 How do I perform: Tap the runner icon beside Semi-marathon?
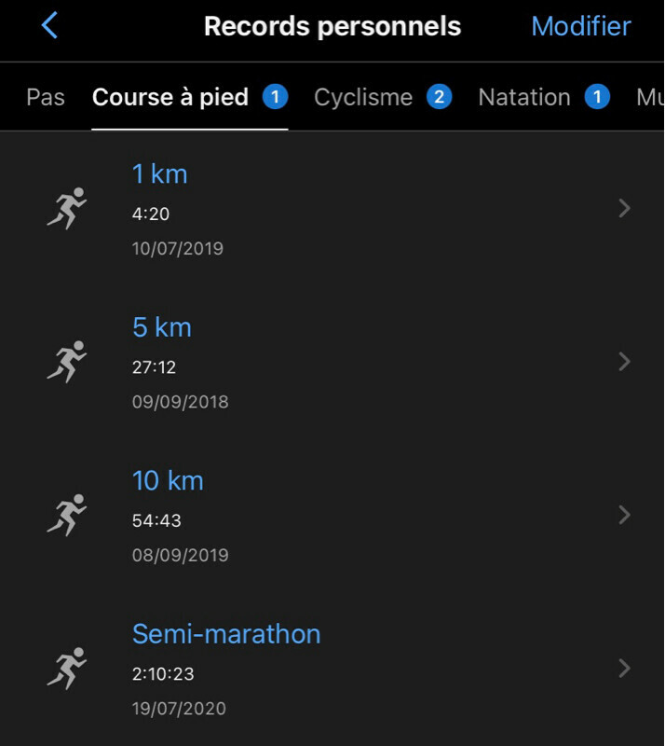[66, 668]
